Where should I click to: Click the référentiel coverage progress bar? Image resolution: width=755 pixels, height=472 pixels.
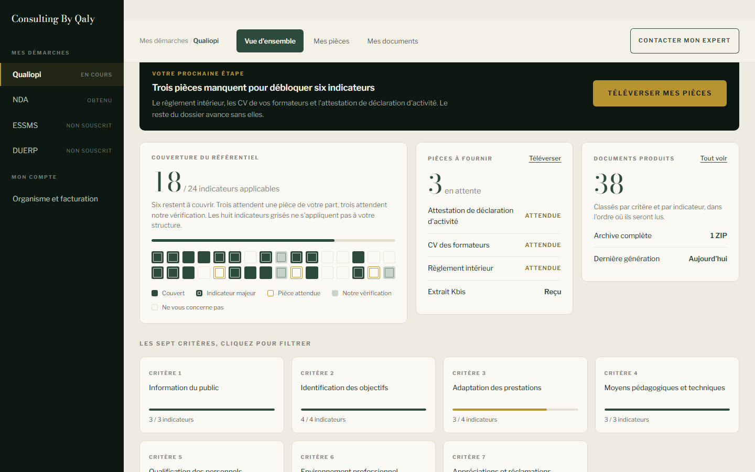(x=273, y=240)
